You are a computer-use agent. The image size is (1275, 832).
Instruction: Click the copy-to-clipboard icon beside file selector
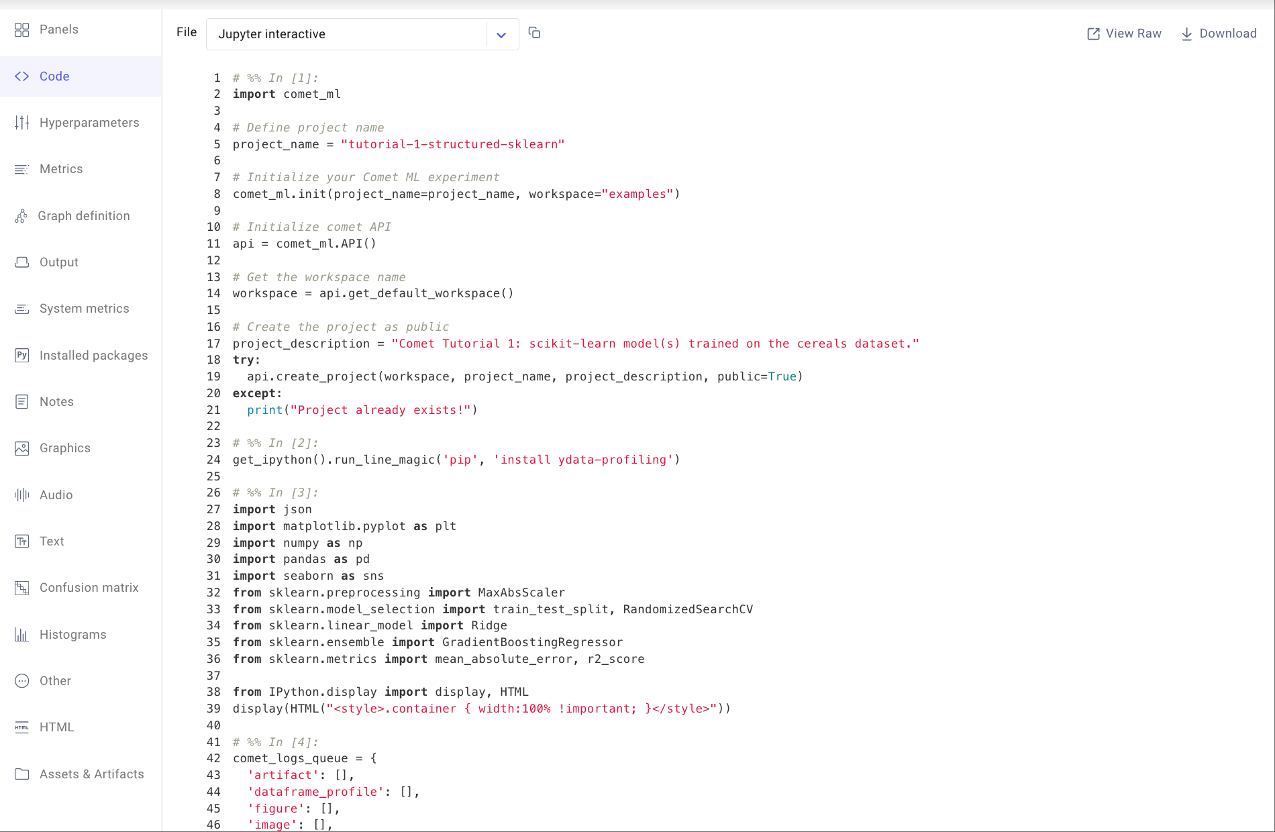coord(535,32)
